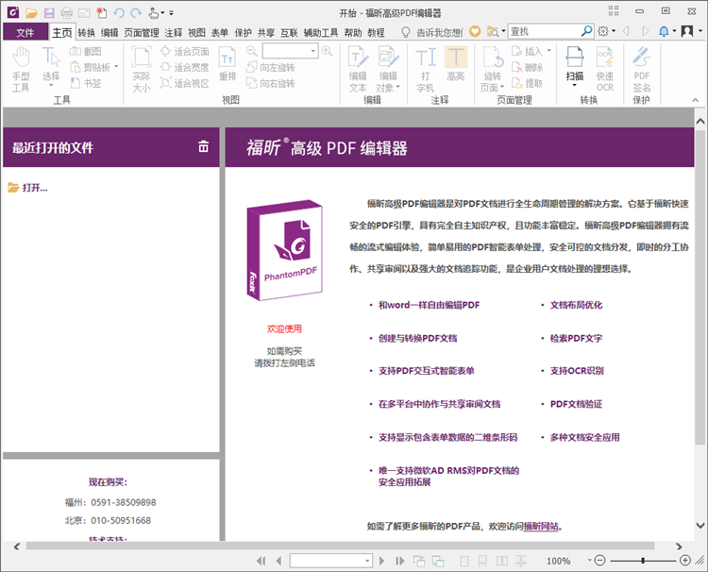Image resolution: width=708 pixels, height=572 pixels.
Task: Switch to the Convert (转换) tab
Action: (x=86, y=32)
